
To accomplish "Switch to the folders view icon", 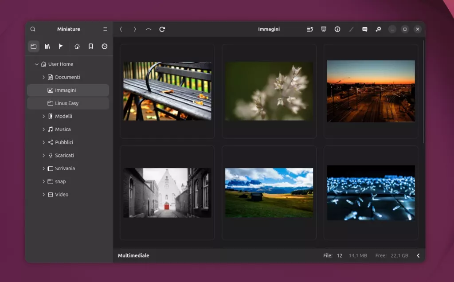I will [x=34, y=46].
